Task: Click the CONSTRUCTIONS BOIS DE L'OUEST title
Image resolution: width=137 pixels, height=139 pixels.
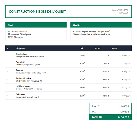Action: click(37, 12)
